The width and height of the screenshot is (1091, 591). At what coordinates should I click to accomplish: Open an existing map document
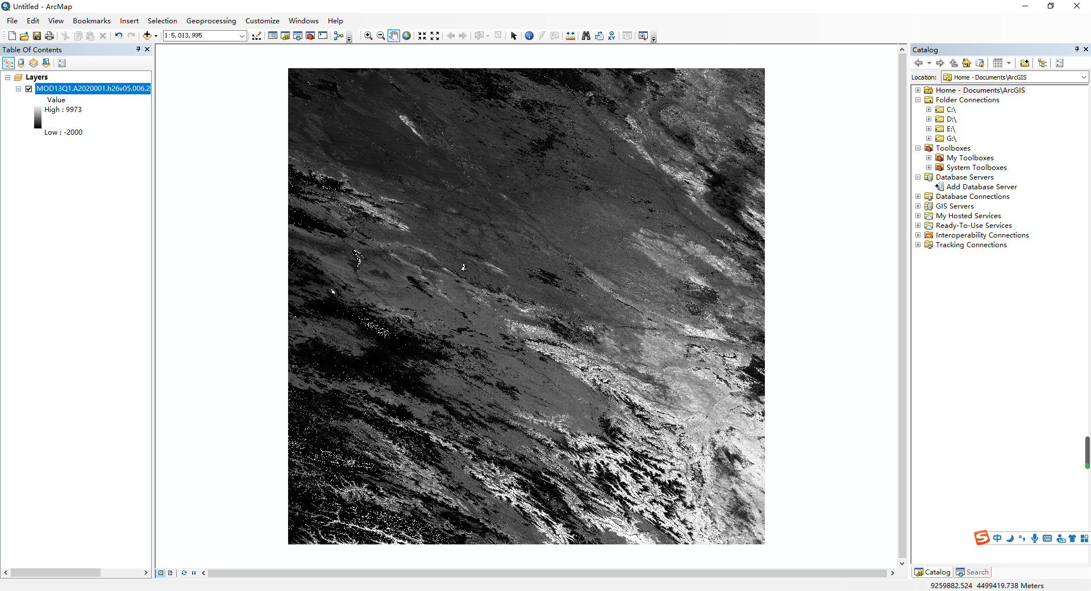click(x=24, y=36)
